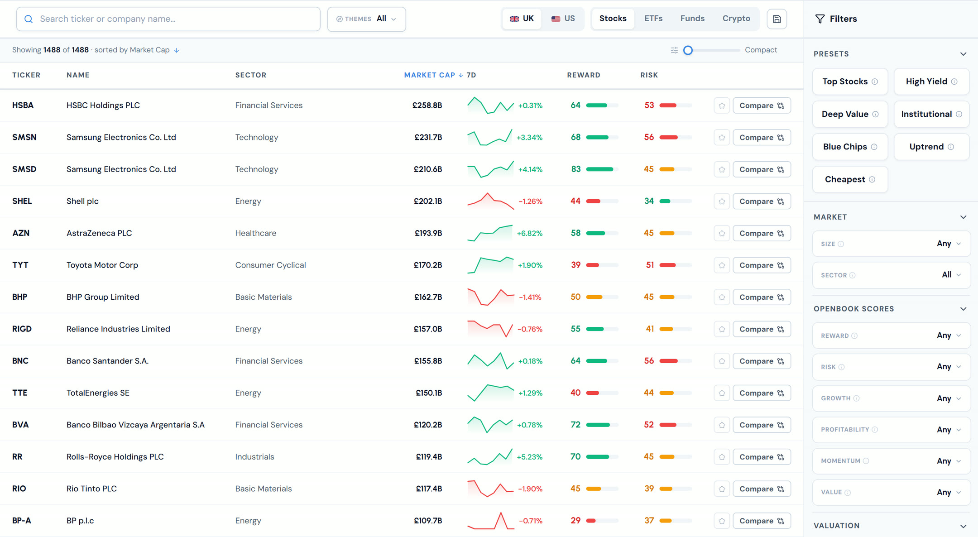Click the star icon for TotalEnergies SE
The image size is (978, 537).
click(x=722, y=393)
